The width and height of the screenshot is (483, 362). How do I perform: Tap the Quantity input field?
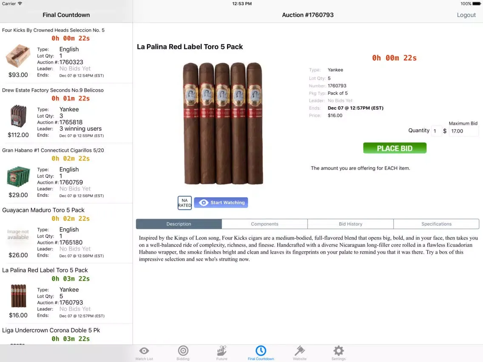[436, 131]
